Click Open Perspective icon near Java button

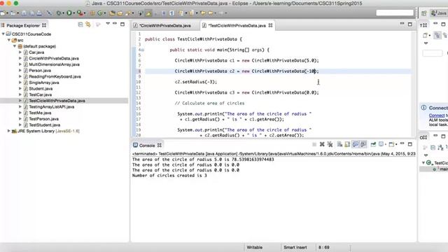(x=424, y=13)
